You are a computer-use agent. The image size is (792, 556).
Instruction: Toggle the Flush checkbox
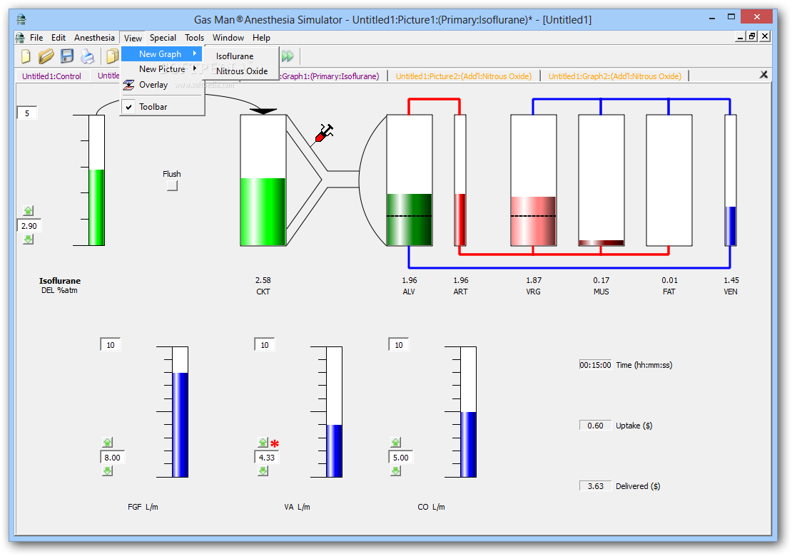tap(172, 185)
